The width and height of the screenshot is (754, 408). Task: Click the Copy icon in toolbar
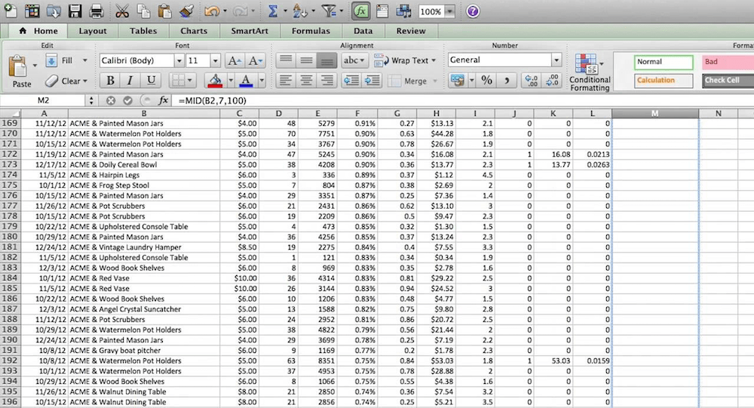tap(143, 11)
